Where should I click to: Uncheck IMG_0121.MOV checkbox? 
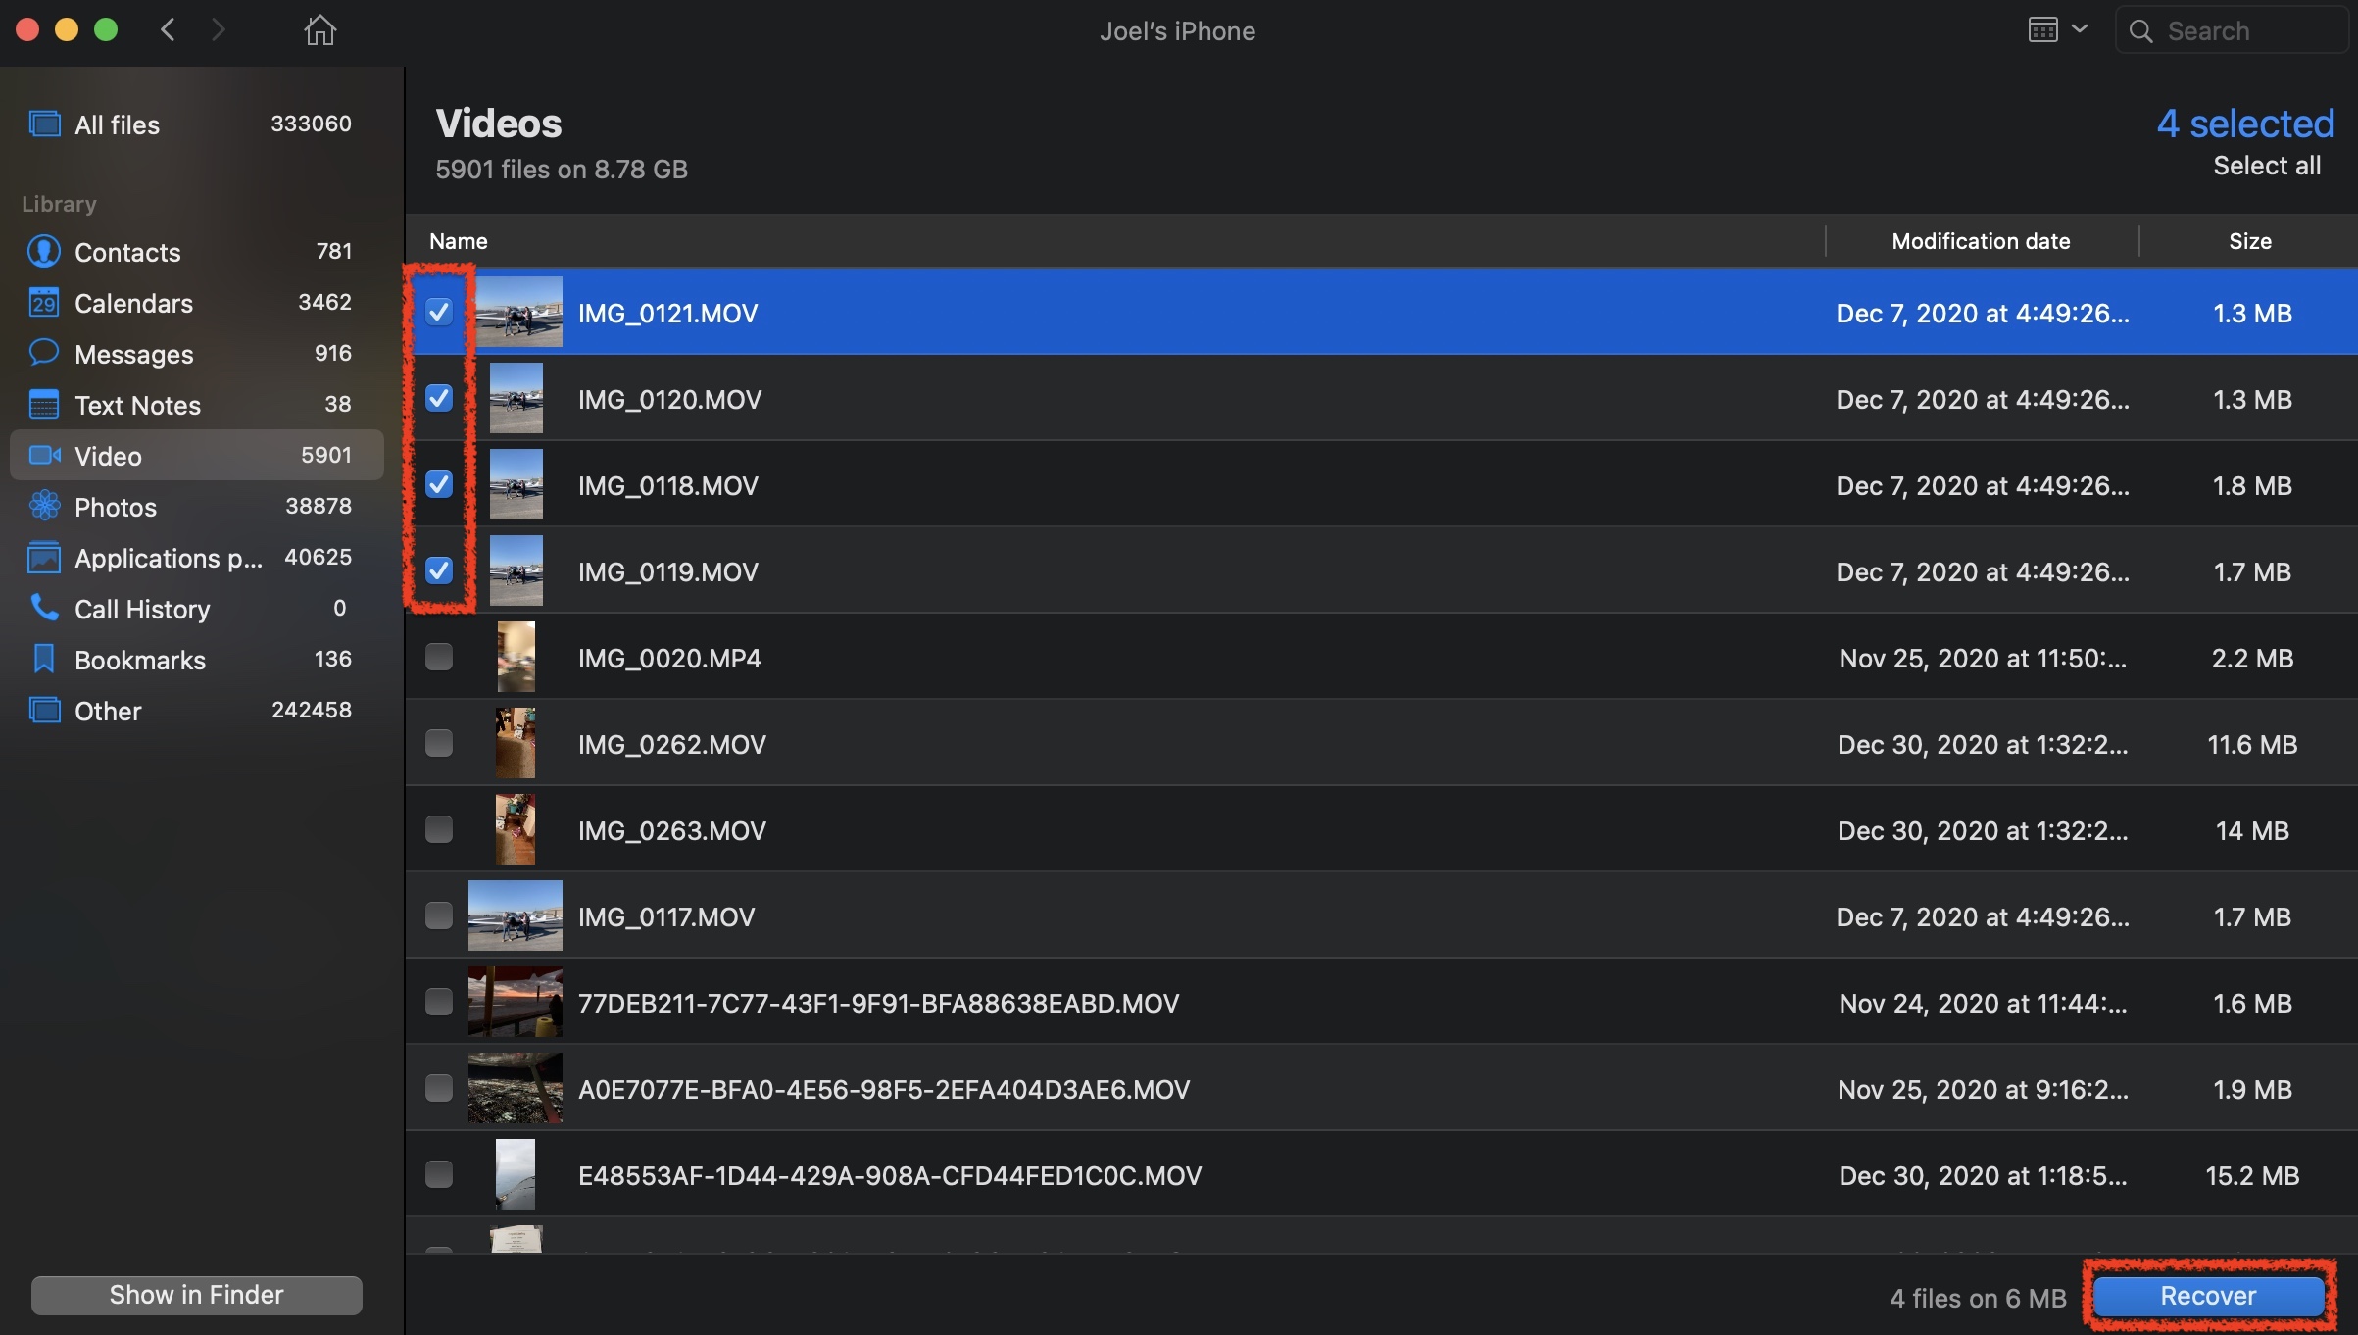(439, 312)
